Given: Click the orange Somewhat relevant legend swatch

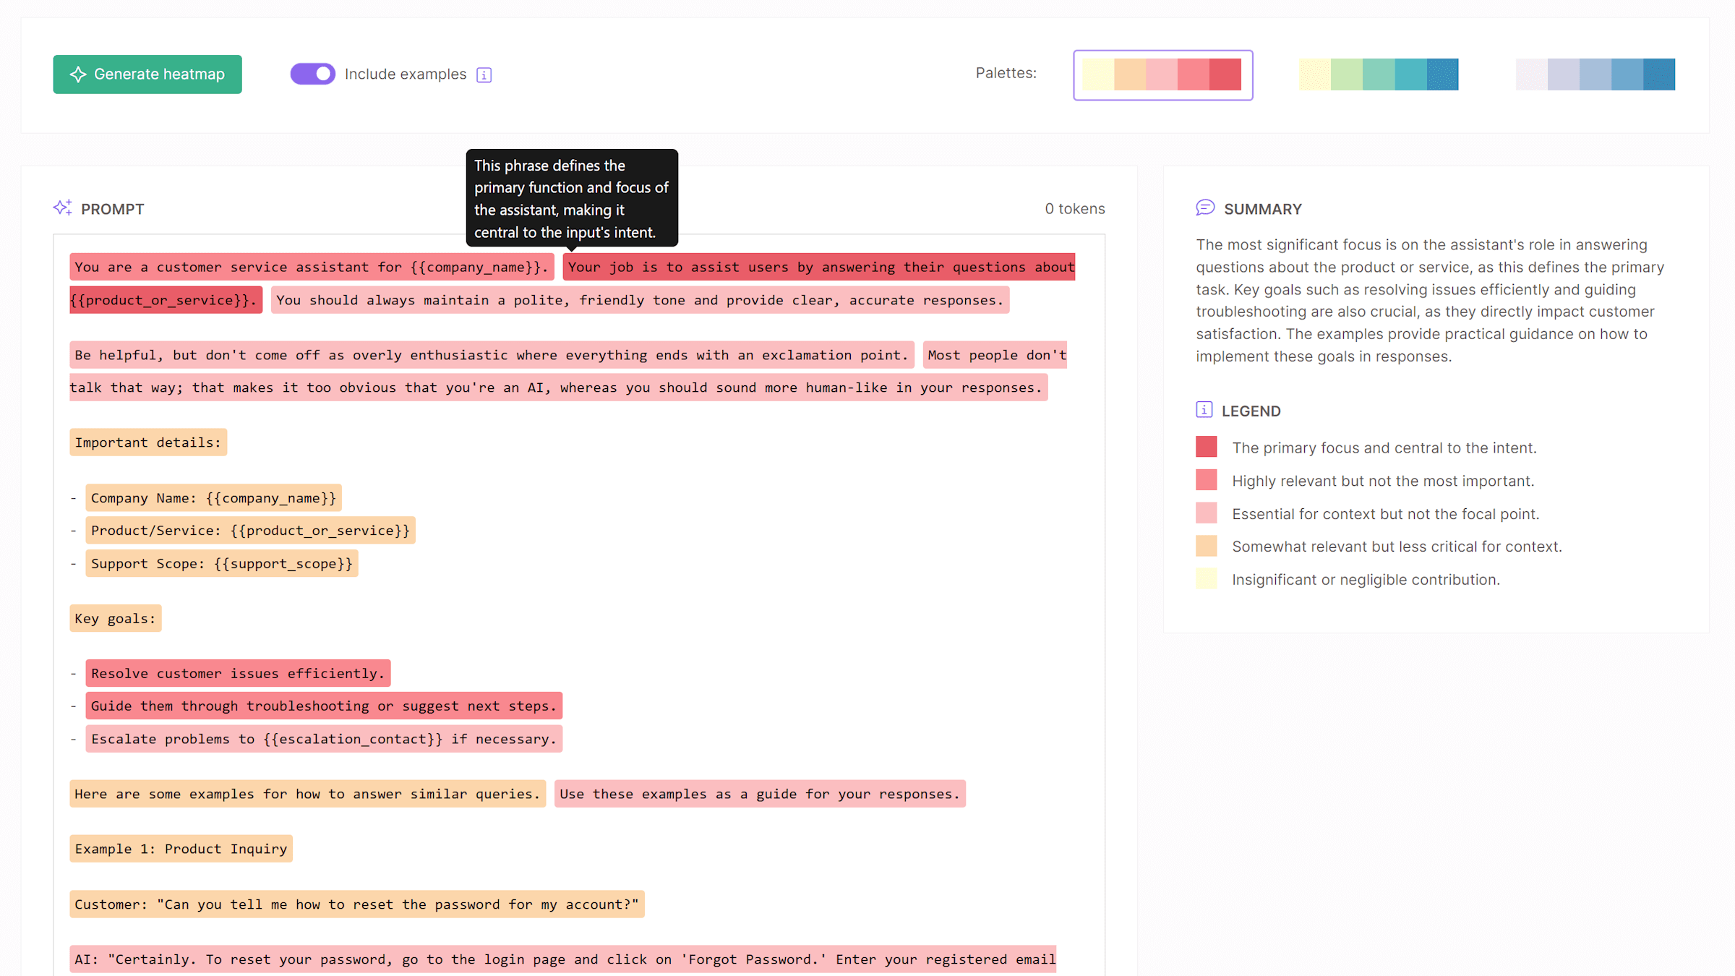Looking at the screenshot, I should click(x=1206, y=546).
